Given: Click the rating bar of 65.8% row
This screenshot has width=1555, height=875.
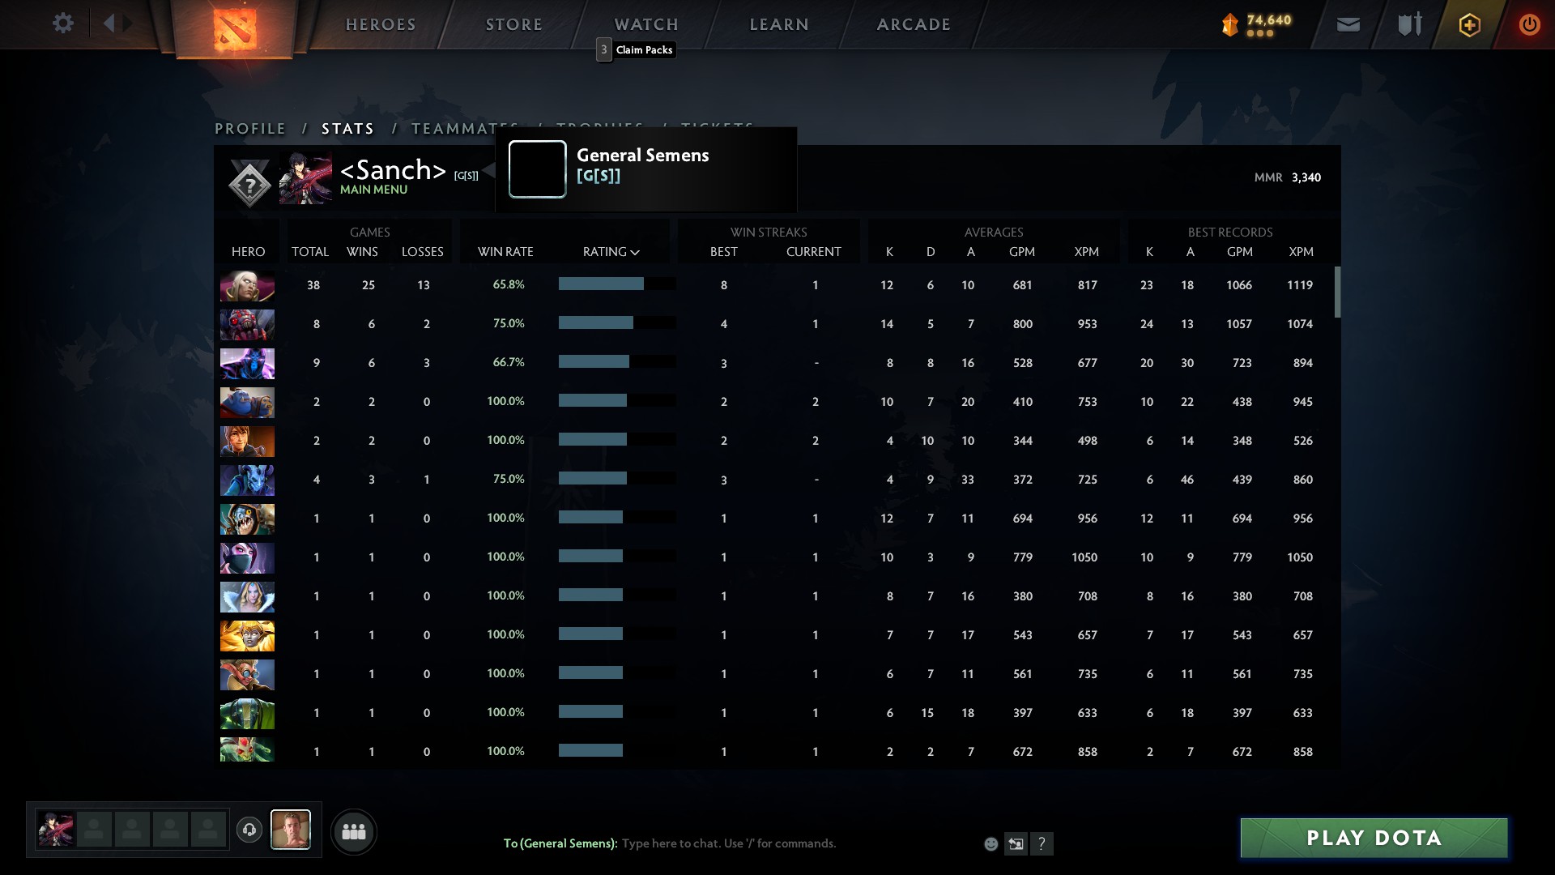Looking at the screenshot, I should coord(617,284).
